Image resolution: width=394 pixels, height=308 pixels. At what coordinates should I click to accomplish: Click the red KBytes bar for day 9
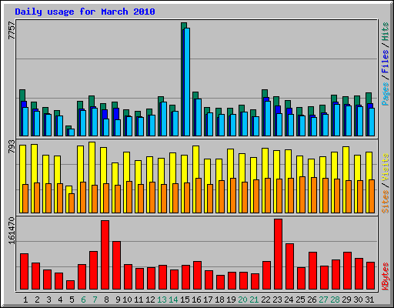coord(116,266)
